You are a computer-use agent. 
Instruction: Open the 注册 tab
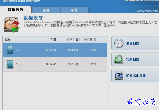[x=46, y=10]
